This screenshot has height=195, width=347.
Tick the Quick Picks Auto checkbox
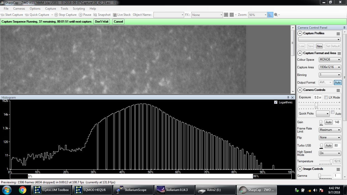(x=333, y=112)
